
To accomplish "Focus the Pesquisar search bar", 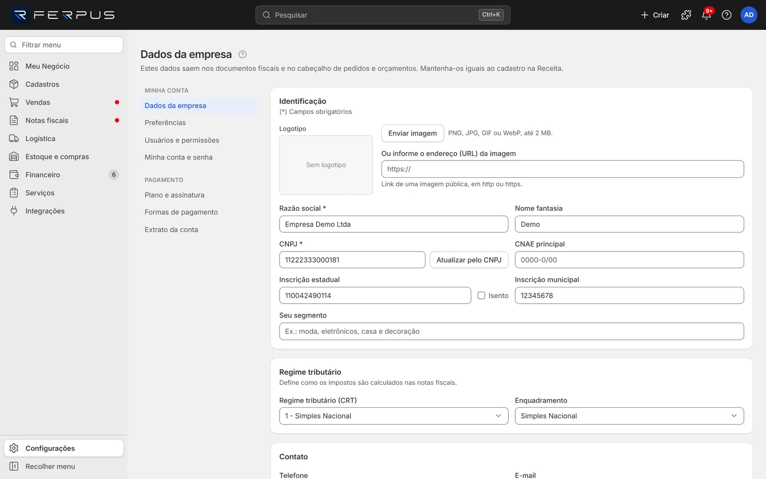I will (x=383, y=15).
